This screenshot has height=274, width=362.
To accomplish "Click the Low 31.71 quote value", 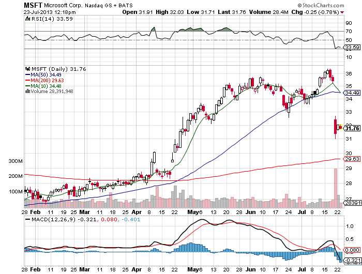I will (x=201, y=12).
